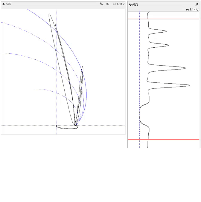
Task: Click the ABS waveform icon in the strip chart header
Action: click(x=130, y=4)
